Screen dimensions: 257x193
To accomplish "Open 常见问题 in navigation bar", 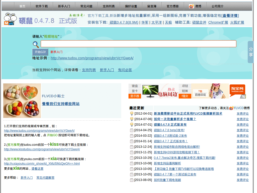I will (86, 6).
